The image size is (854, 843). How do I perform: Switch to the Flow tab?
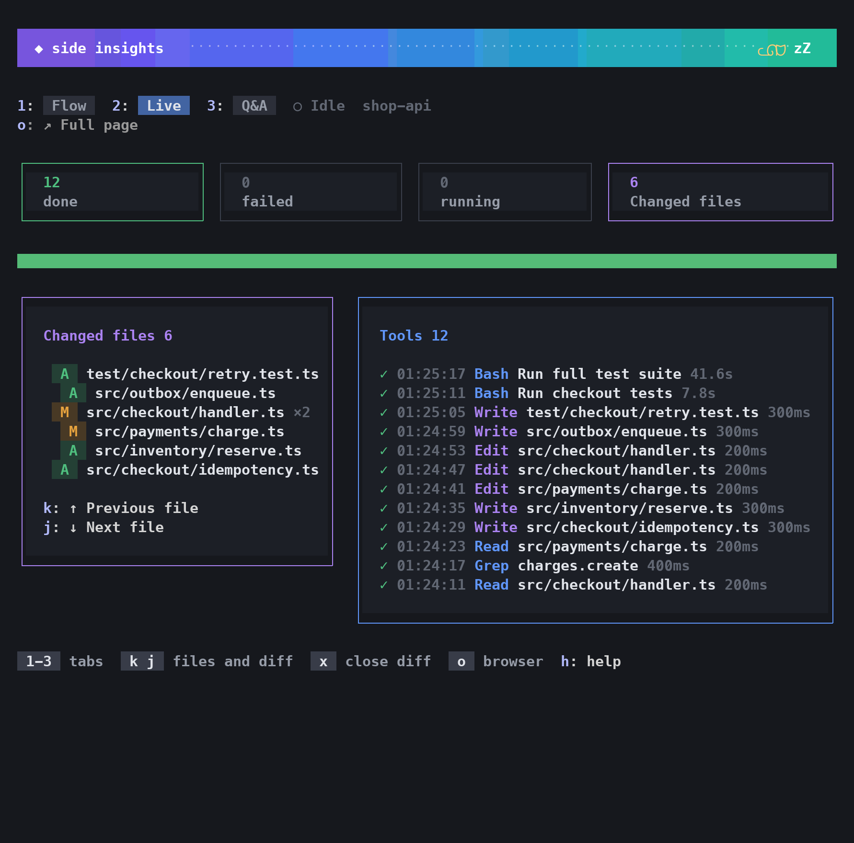(69, 105)
